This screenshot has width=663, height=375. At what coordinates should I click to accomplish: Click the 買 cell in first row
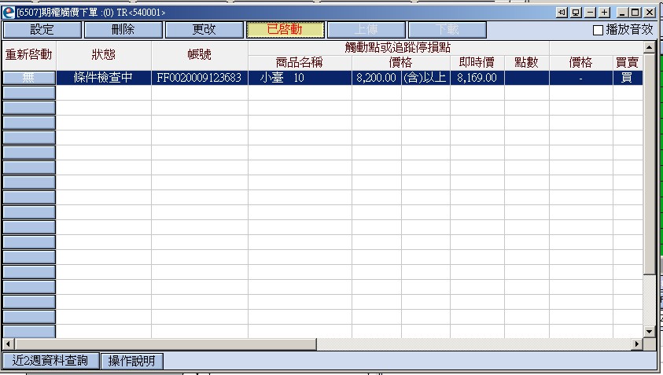pos(628,77)
